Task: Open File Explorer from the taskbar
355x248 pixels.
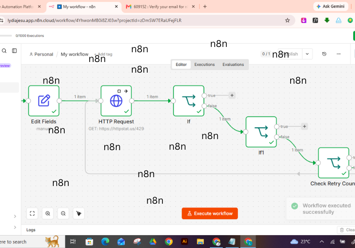Action: tap(200, 242)
